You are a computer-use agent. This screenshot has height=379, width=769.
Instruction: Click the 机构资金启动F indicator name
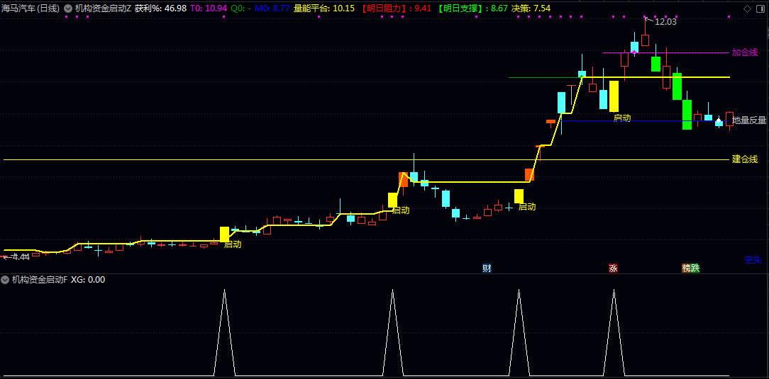[40, 280]
